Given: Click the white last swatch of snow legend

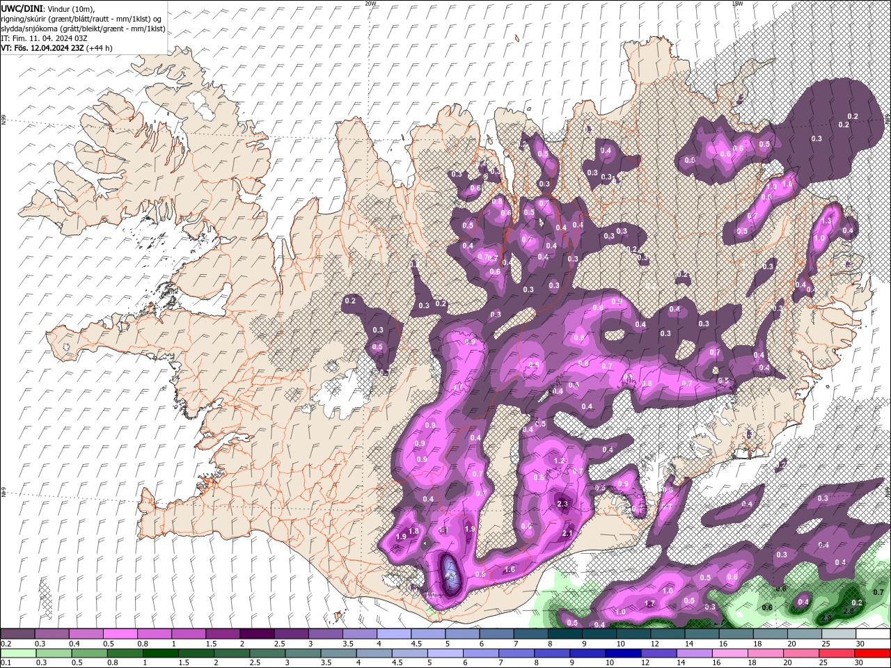Looking at the screenshot, I should 872,634.
